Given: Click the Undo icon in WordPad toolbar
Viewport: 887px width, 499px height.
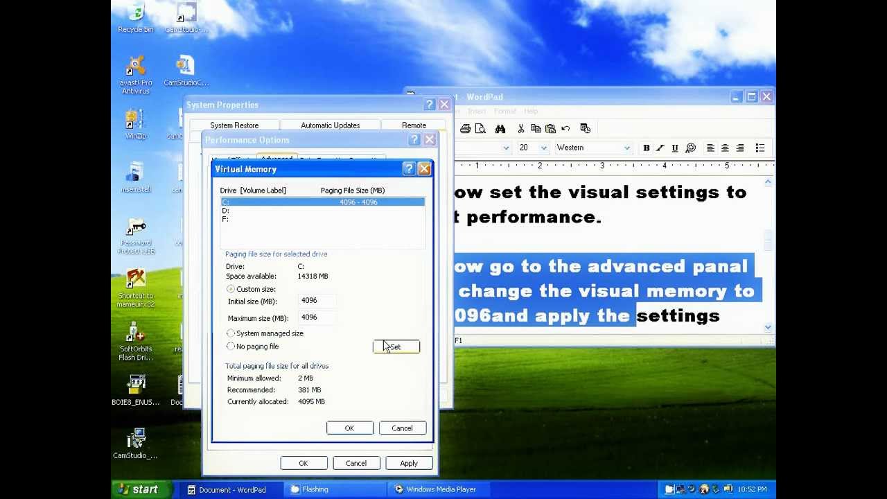Looking at the screenshot, I should (x=565, y=129).
